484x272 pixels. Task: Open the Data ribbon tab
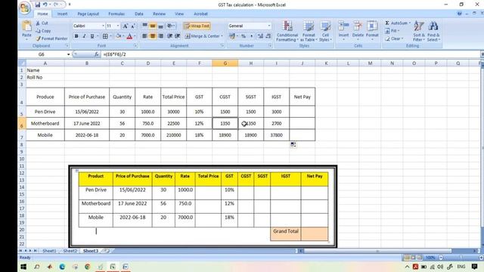coord(139,14)
